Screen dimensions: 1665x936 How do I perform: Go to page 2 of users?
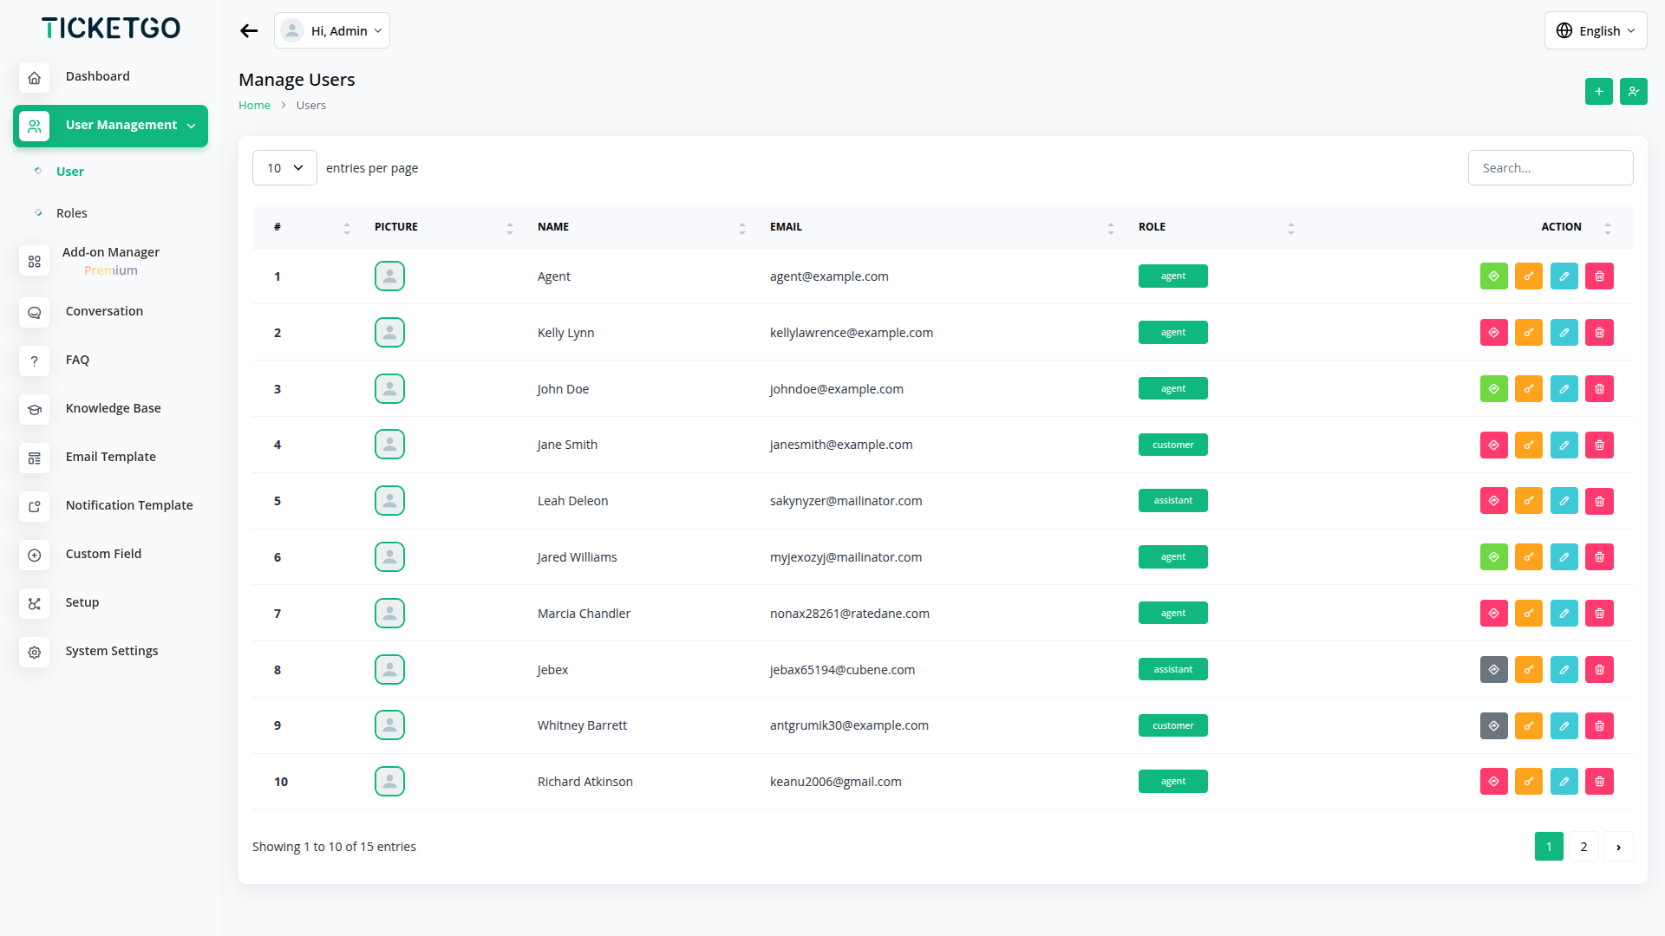(1583, 847)
